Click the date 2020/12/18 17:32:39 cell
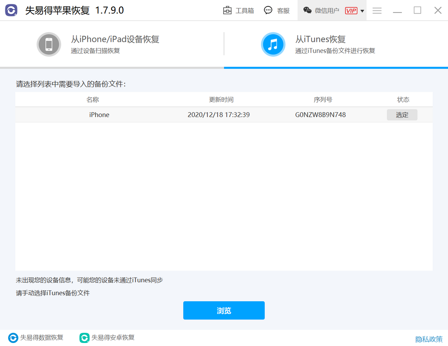The height and width of the screenshot is (346, 448). [218, 115]
